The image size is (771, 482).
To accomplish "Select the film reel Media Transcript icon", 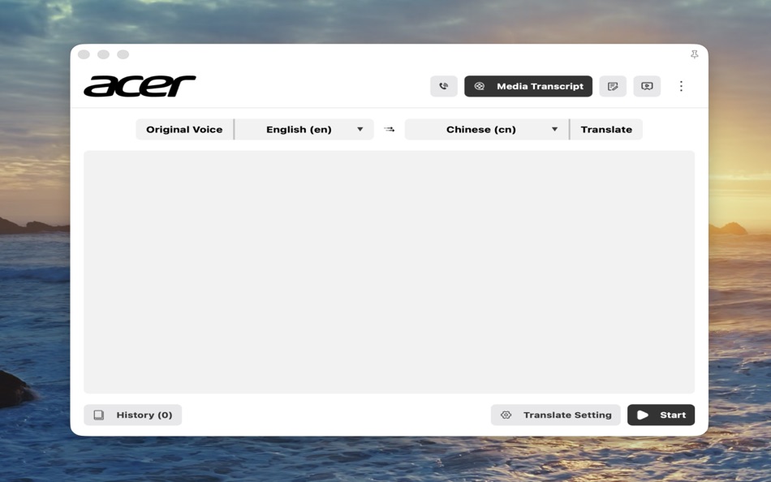I will (x=480, y=86).
